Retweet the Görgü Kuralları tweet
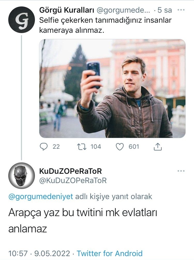 pyautogui.click(x=82, y=147)
